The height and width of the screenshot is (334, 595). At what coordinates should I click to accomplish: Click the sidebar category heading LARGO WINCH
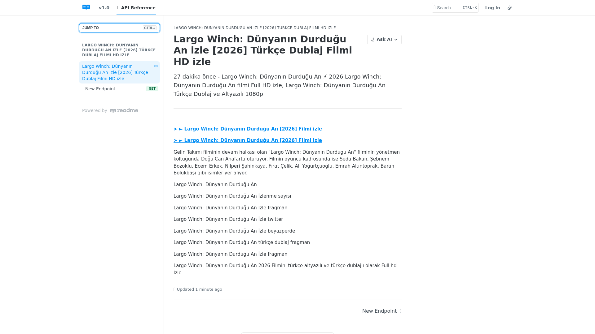pyautogui.click(x=119, y=50)
